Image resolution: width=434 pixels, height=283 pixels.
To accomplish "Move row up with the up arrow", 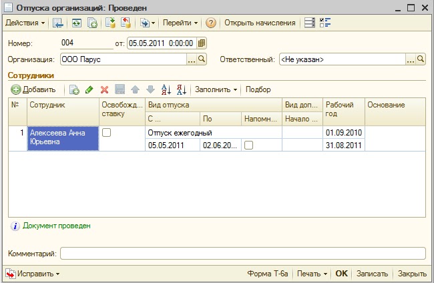I will [135, 89].
